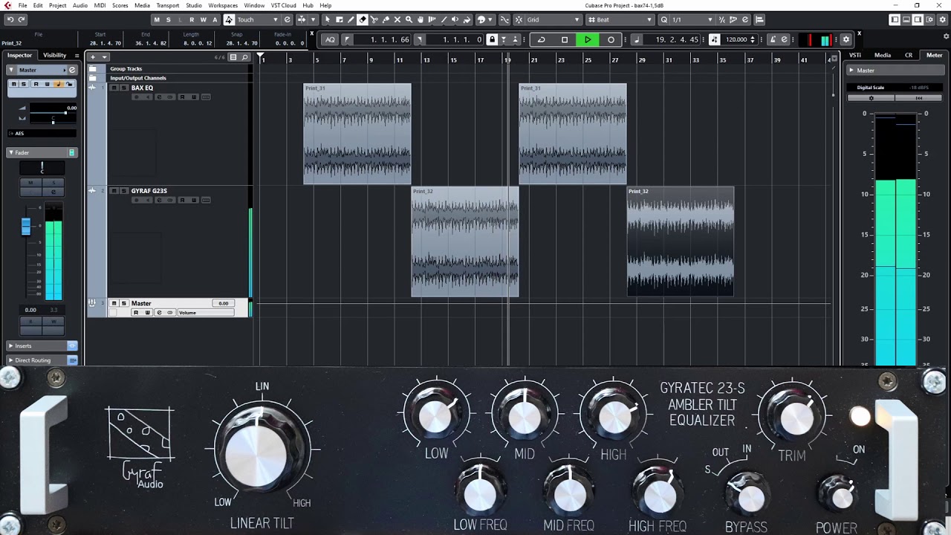Redo with the top-left arrow icon

[x=22, y=19]
